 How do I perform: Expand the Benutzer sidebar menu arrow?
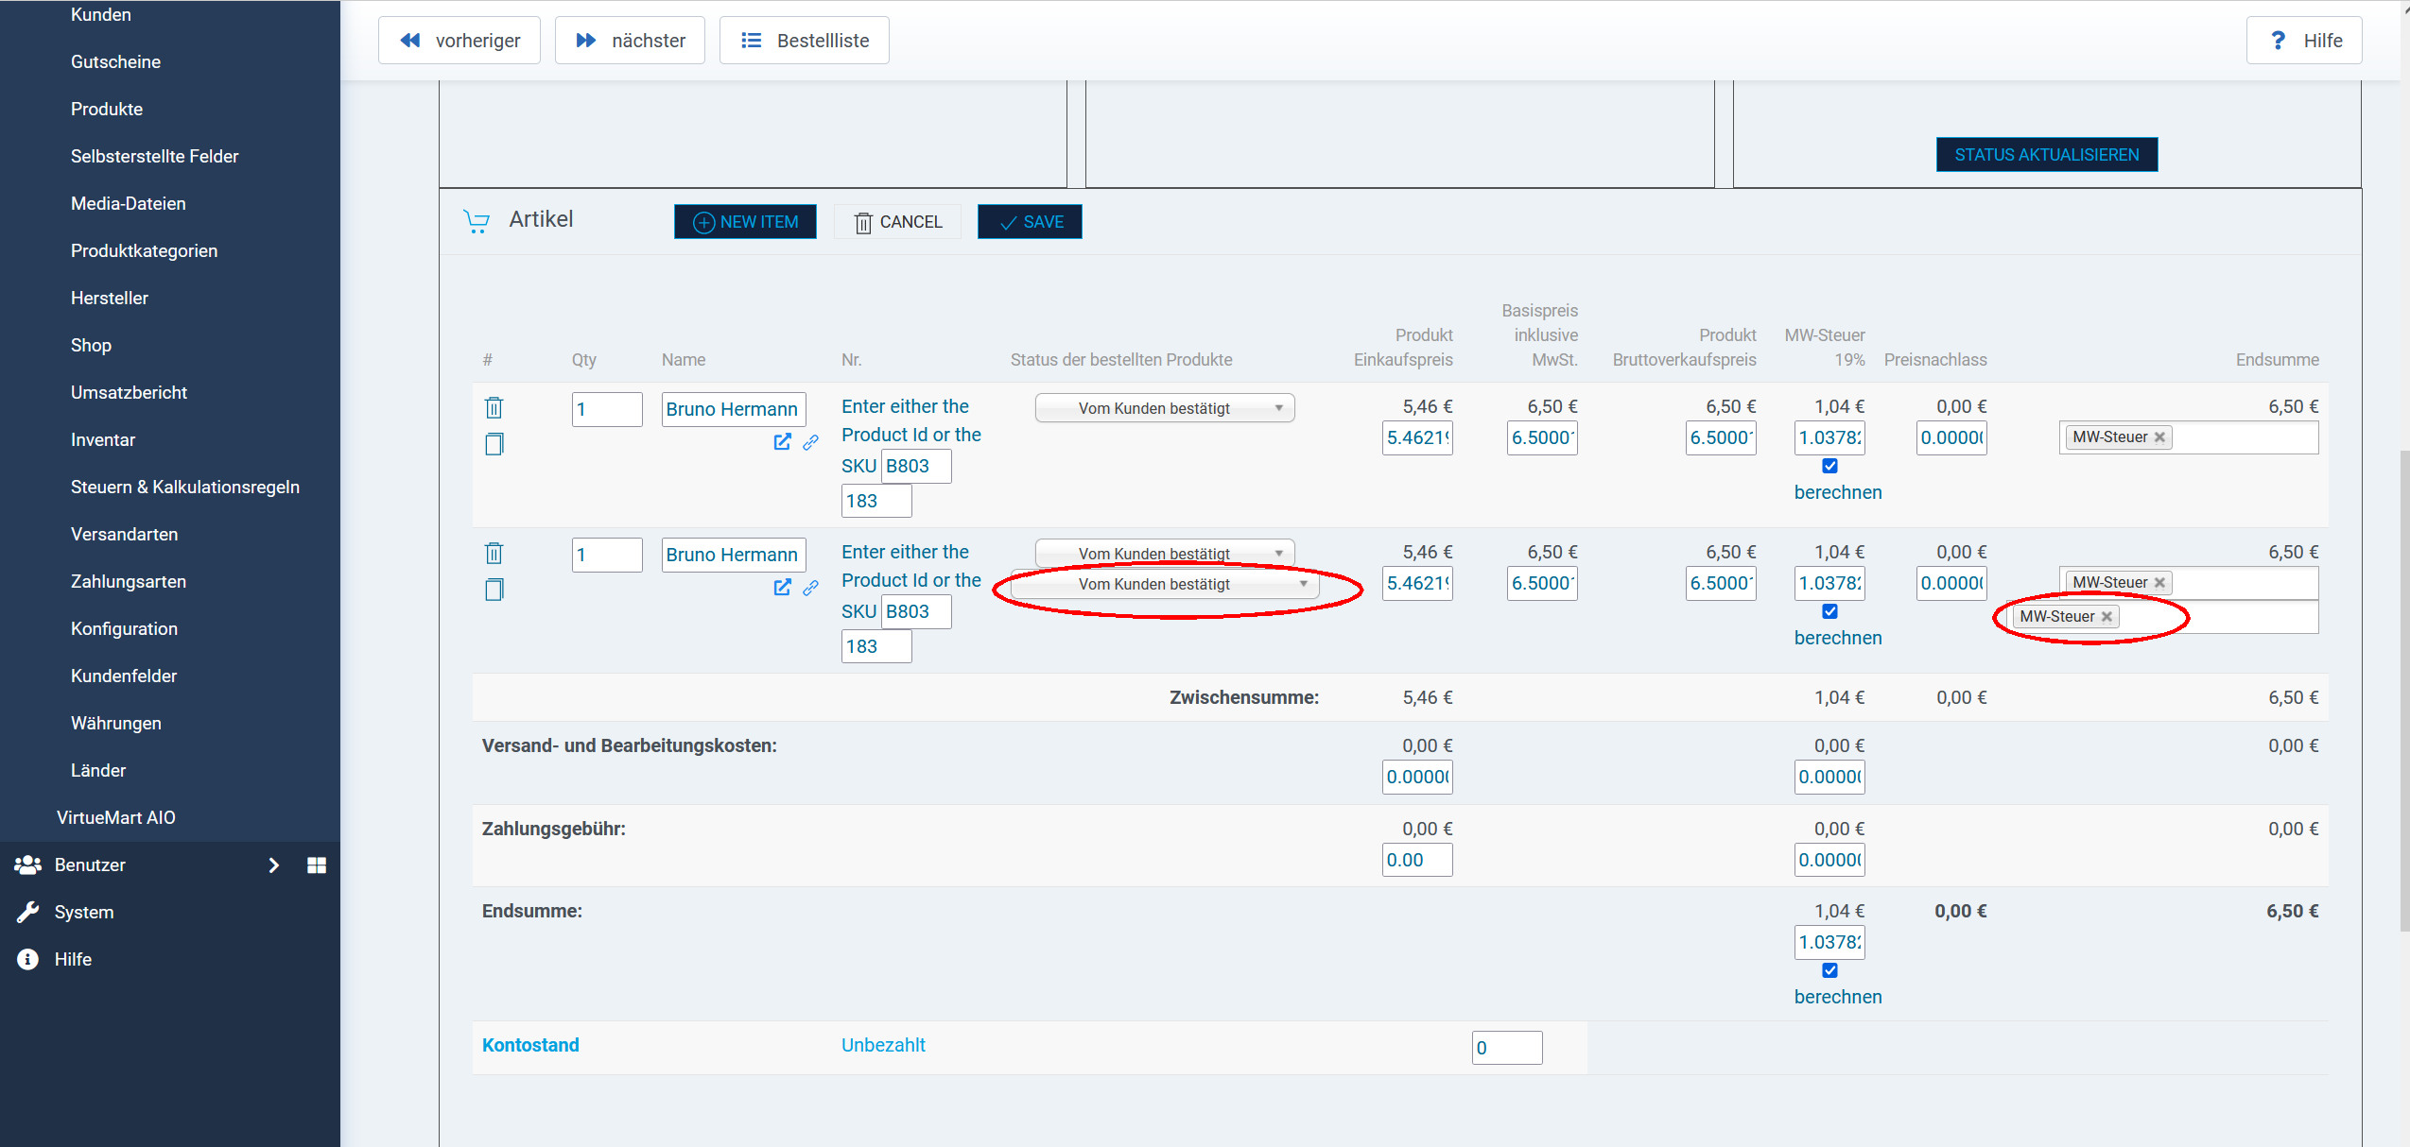click(273, 865)
